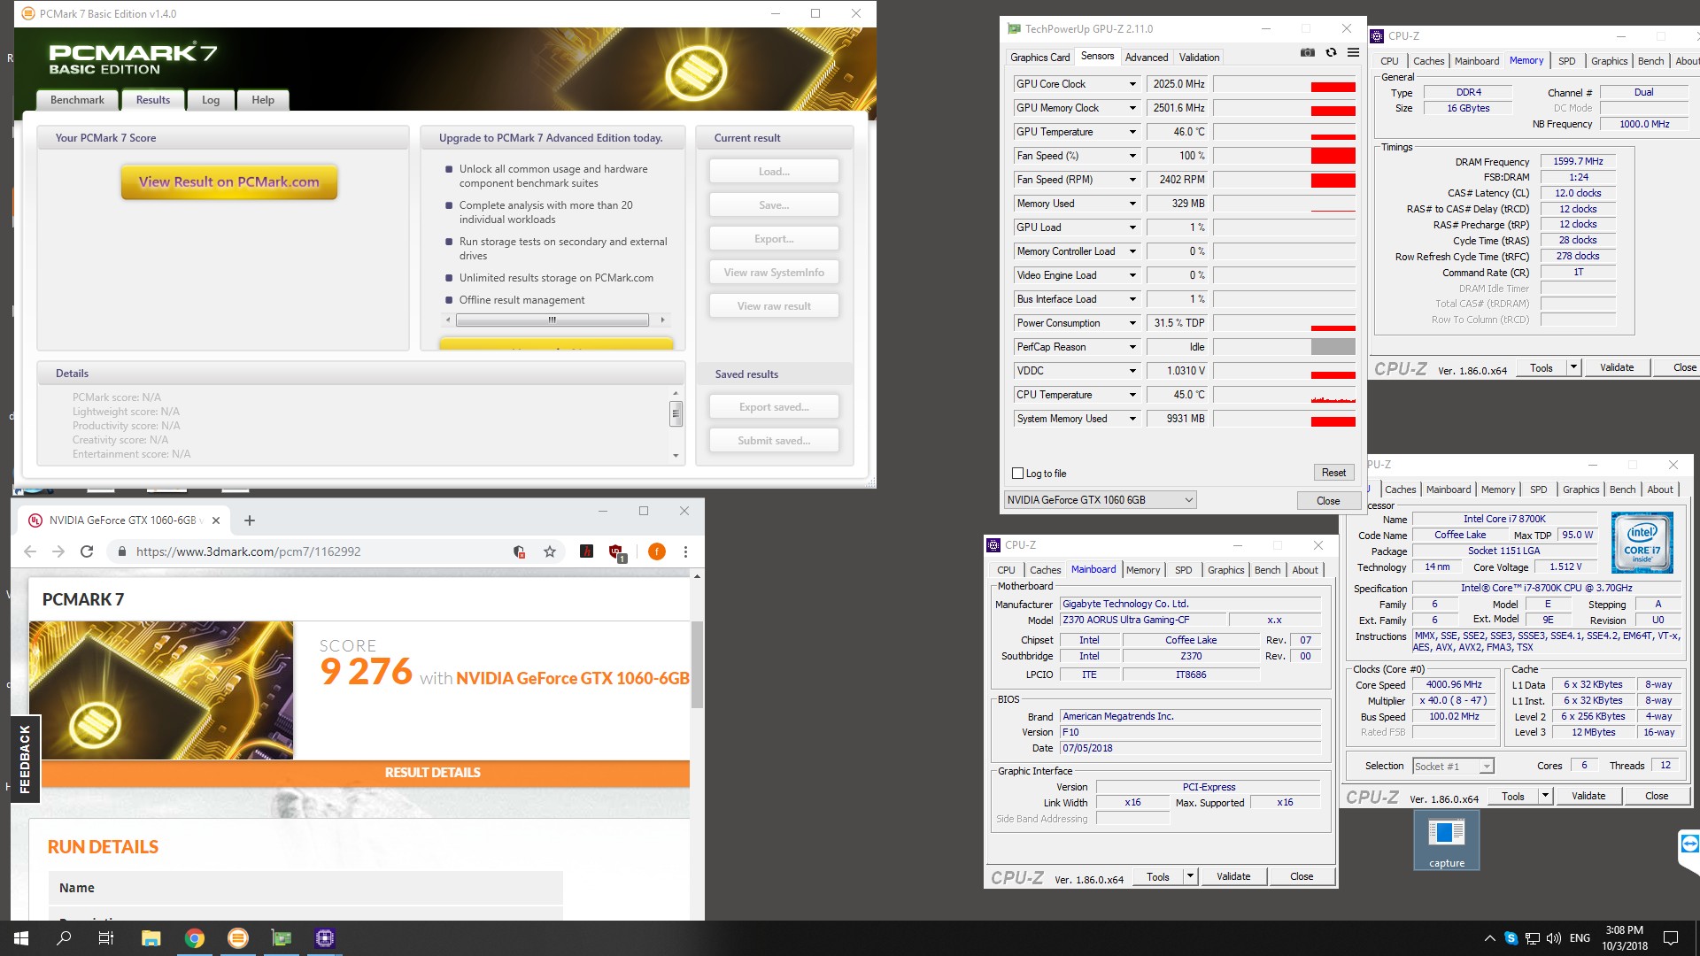Viewport: 1700px width, 956px height.
Task: Open SPD tab in CPU-Z Memory window
Action: coord(1566,61)
